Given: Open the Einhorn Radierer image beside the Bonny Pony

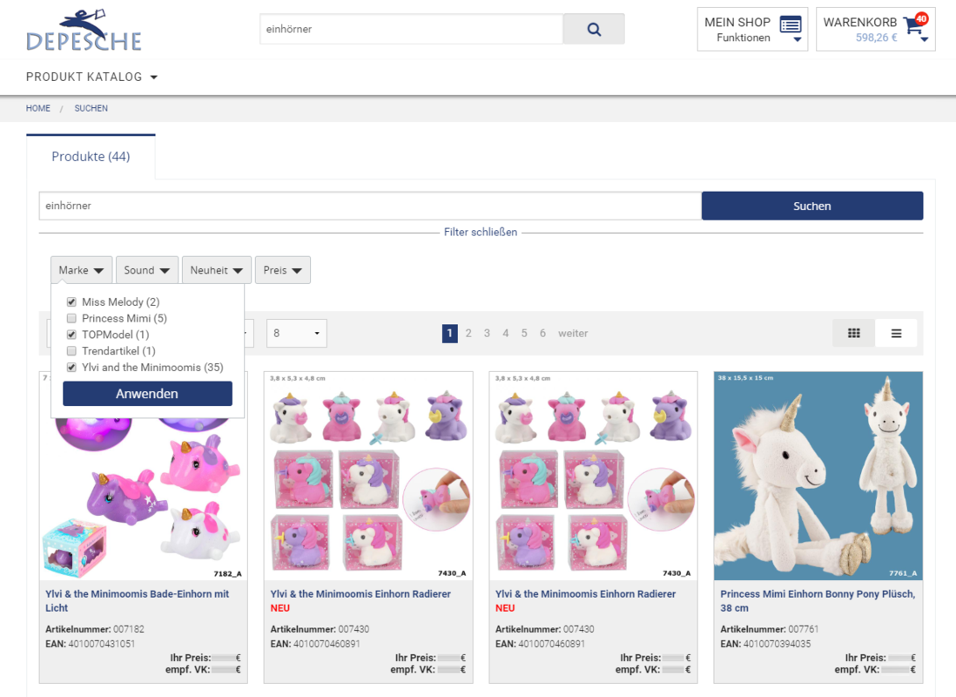Looking at the screenshot, I should pos(593,476).
